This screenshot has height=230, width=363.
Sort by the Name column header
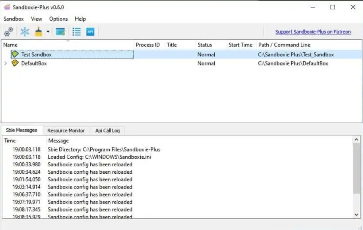pyautogui.click(x=67, y=45)
